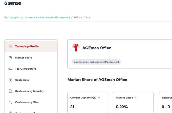Click the Market Share of AGEman Office heading
This screenshot has width=172, height=113.
click(97, 80)
